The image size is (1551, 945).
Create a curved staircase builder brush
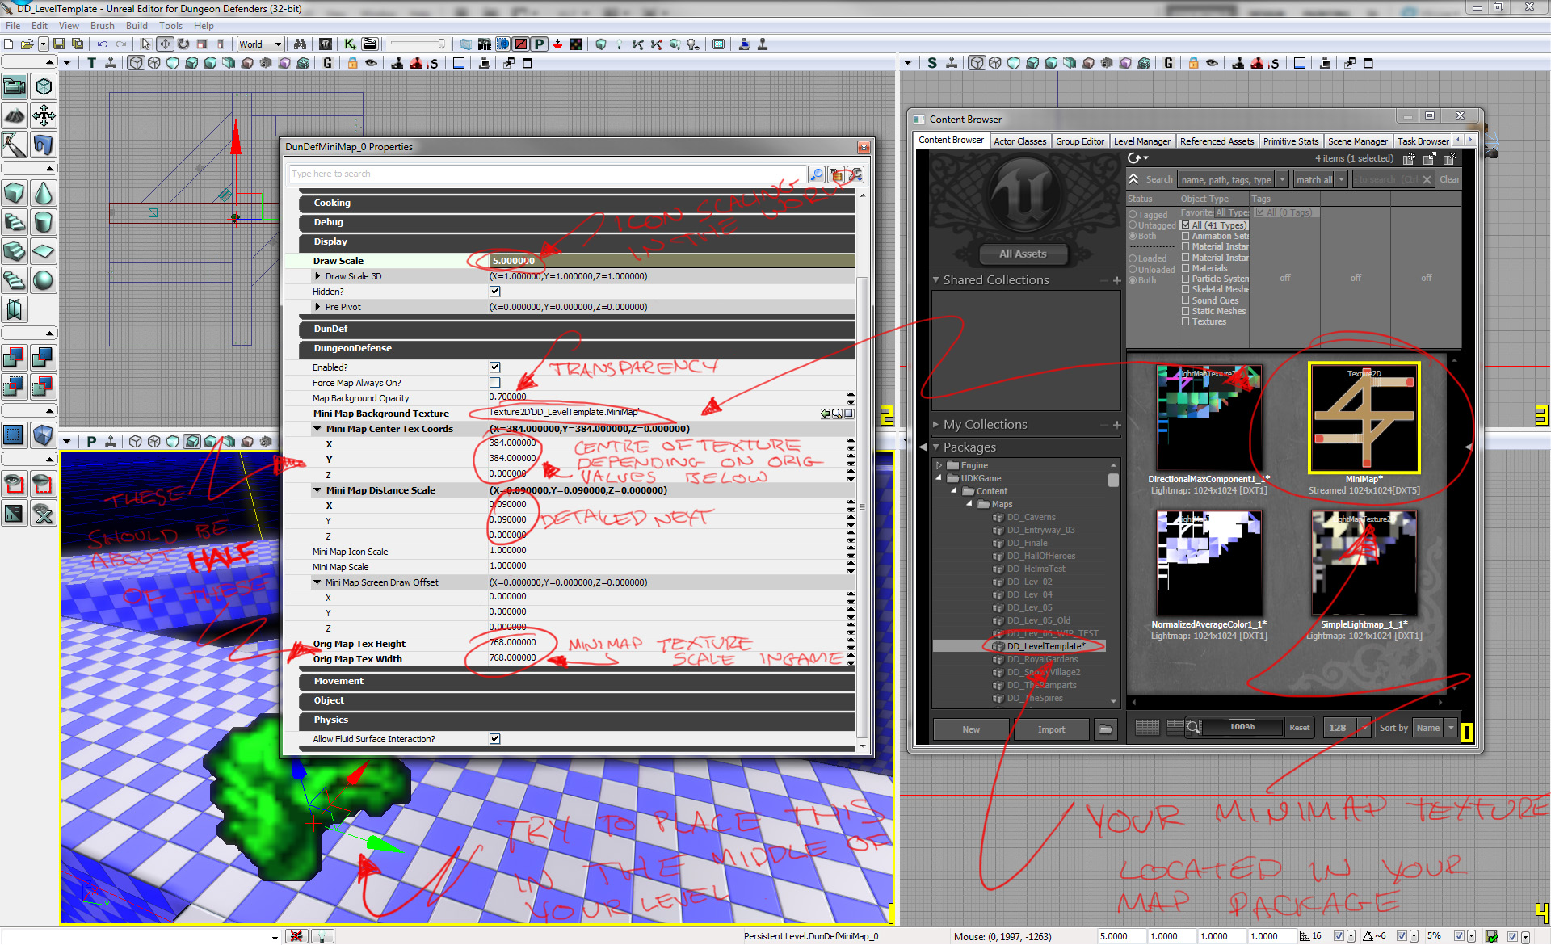[x=14, y=222]
